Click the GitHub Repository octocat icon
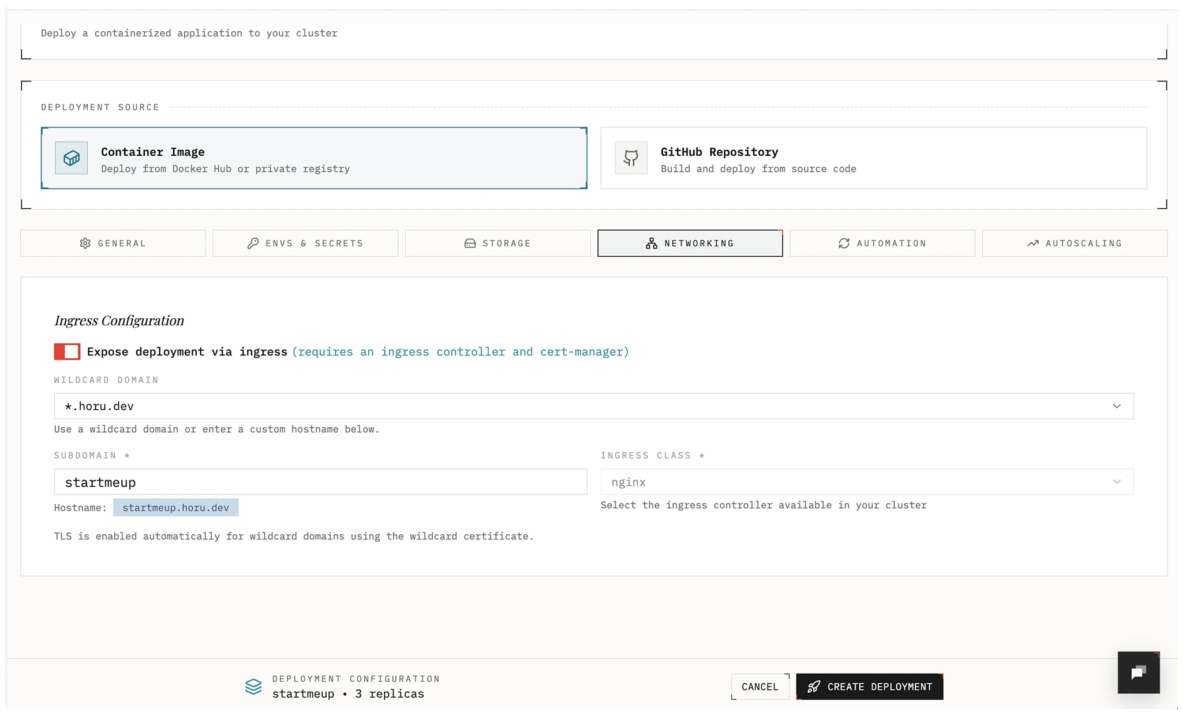1182x713 pixels. click(631, 158)
